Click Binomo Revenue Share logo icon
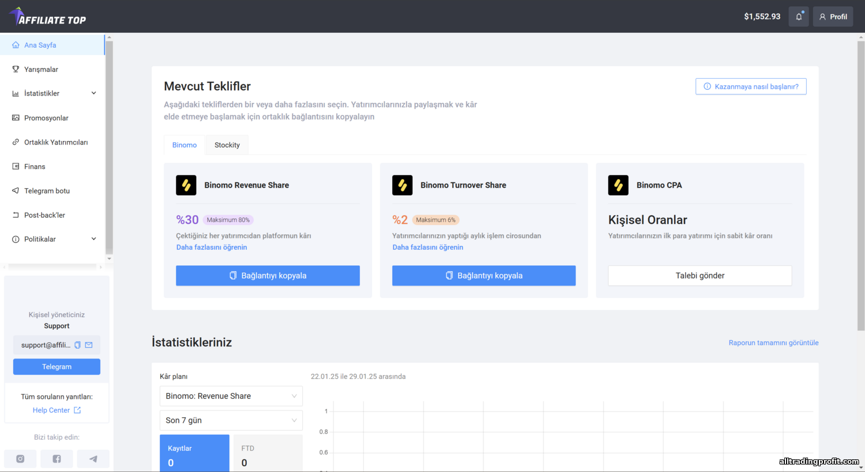Screen dimensions: 865x472 click(x=186, y=185)
